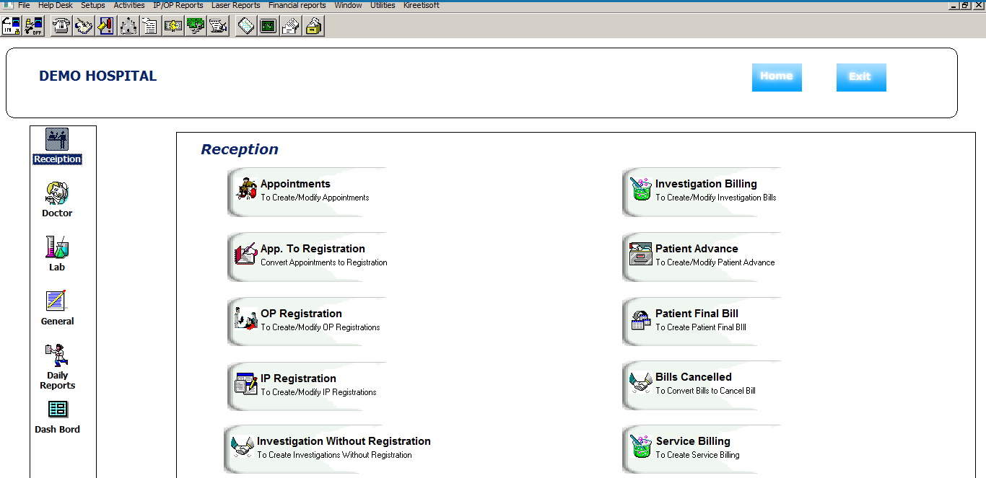Open the Financial reports menu
Image resolution: width=986 pixels, height=478 pixels.
tap(297, 5)
